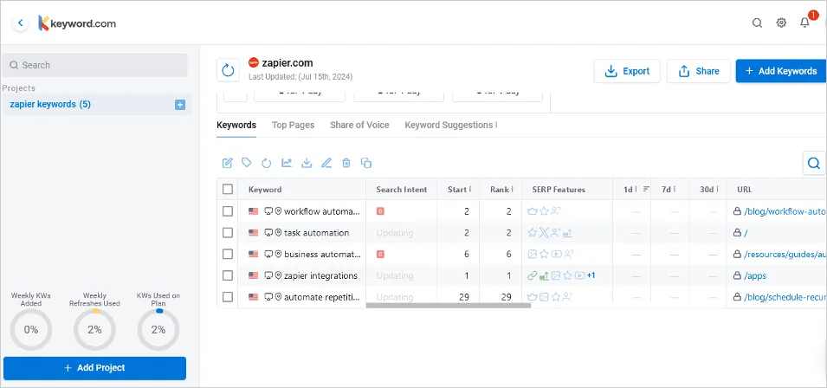Click the 1d column sort icon
Viewport: 827px width, 388px height.
point(646,190)
